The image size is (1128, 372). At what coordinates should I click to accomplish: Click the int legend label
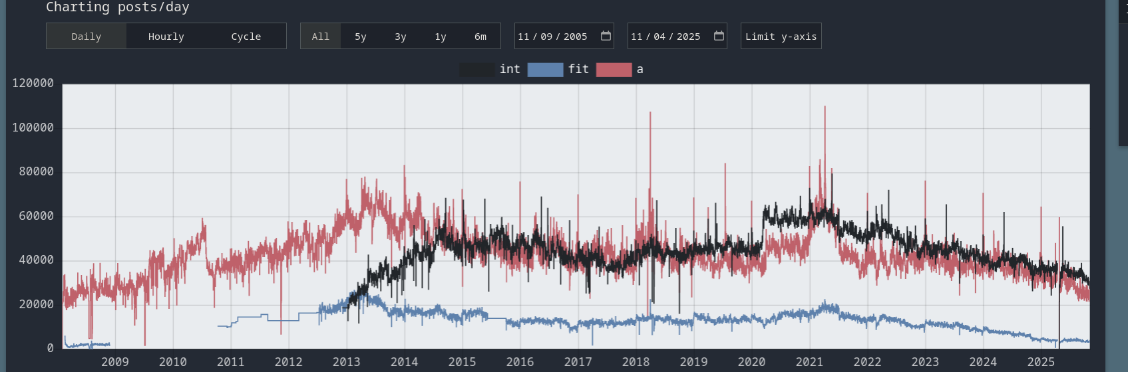click(510, 69)
